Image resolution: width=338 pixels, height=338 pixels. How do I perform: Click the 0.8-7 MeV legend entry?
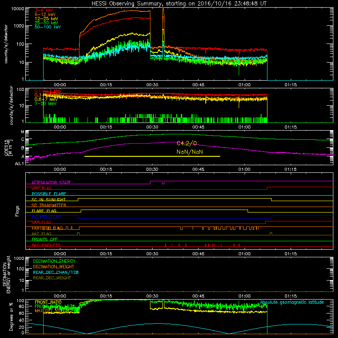pyautogui.click(x=46, y=99)
